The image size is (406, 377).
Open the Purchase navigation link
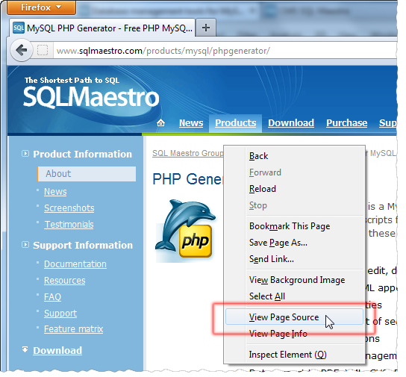click(x=346, y=123)
